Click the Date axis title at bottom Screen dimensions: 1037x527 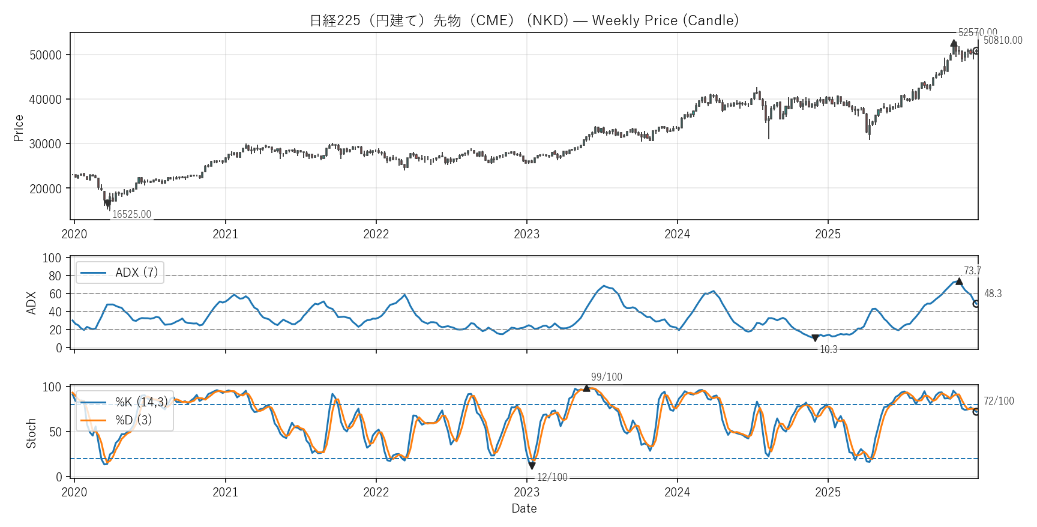tap(524, 508)
